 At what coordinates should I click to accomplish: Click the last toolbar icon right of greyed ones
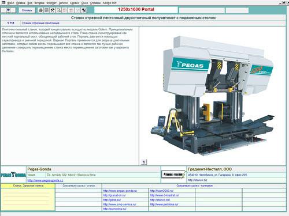pos(84,10)
